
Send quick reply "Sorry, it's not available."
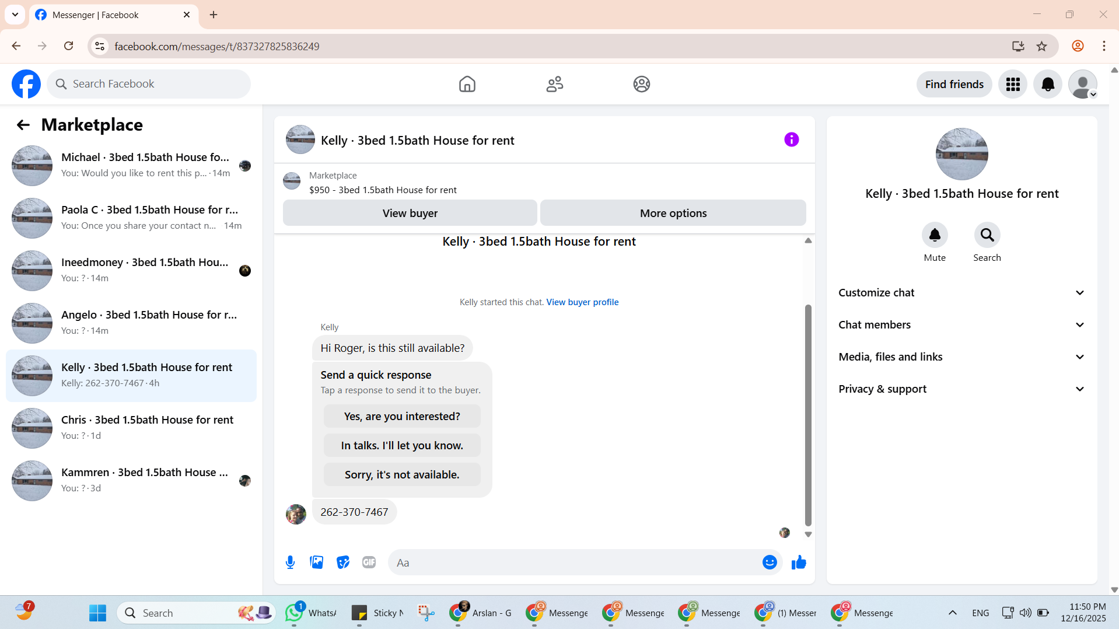point(402,474)
